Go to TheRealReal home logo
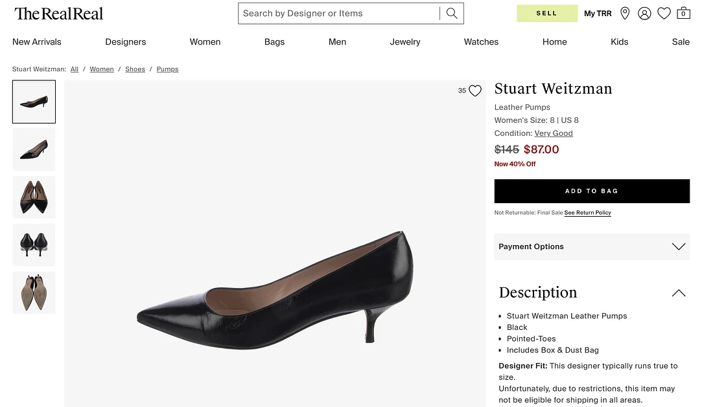This screenshot has height=407, width=713. (x=58, y=14)
